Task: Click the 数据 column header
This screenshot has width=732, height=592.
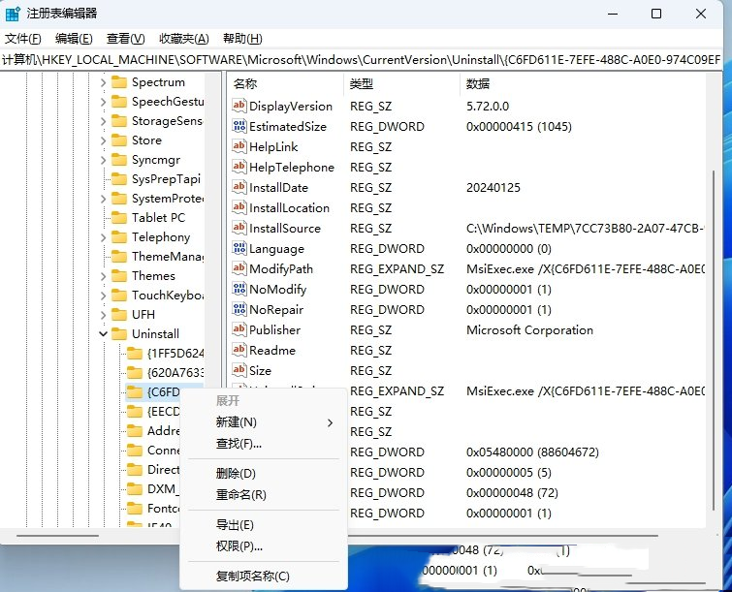Action: pos(478,84)
